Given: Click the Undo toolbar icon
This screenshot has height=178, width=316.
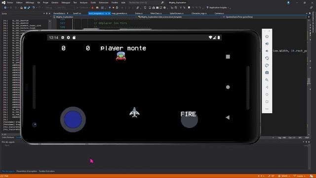Looking at the screenshot, I should tap(34, 7).
